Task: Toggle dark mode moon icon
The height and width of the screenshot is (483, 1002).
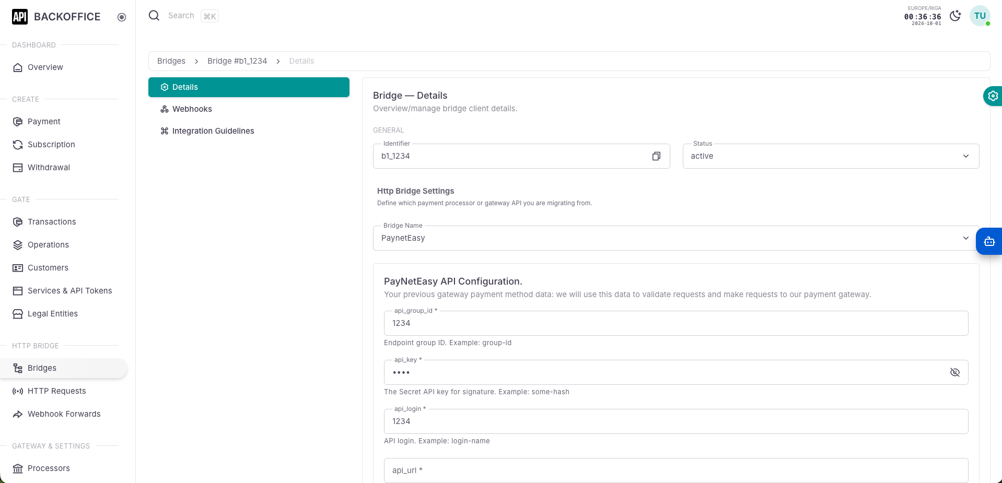Action: (956, 16)
